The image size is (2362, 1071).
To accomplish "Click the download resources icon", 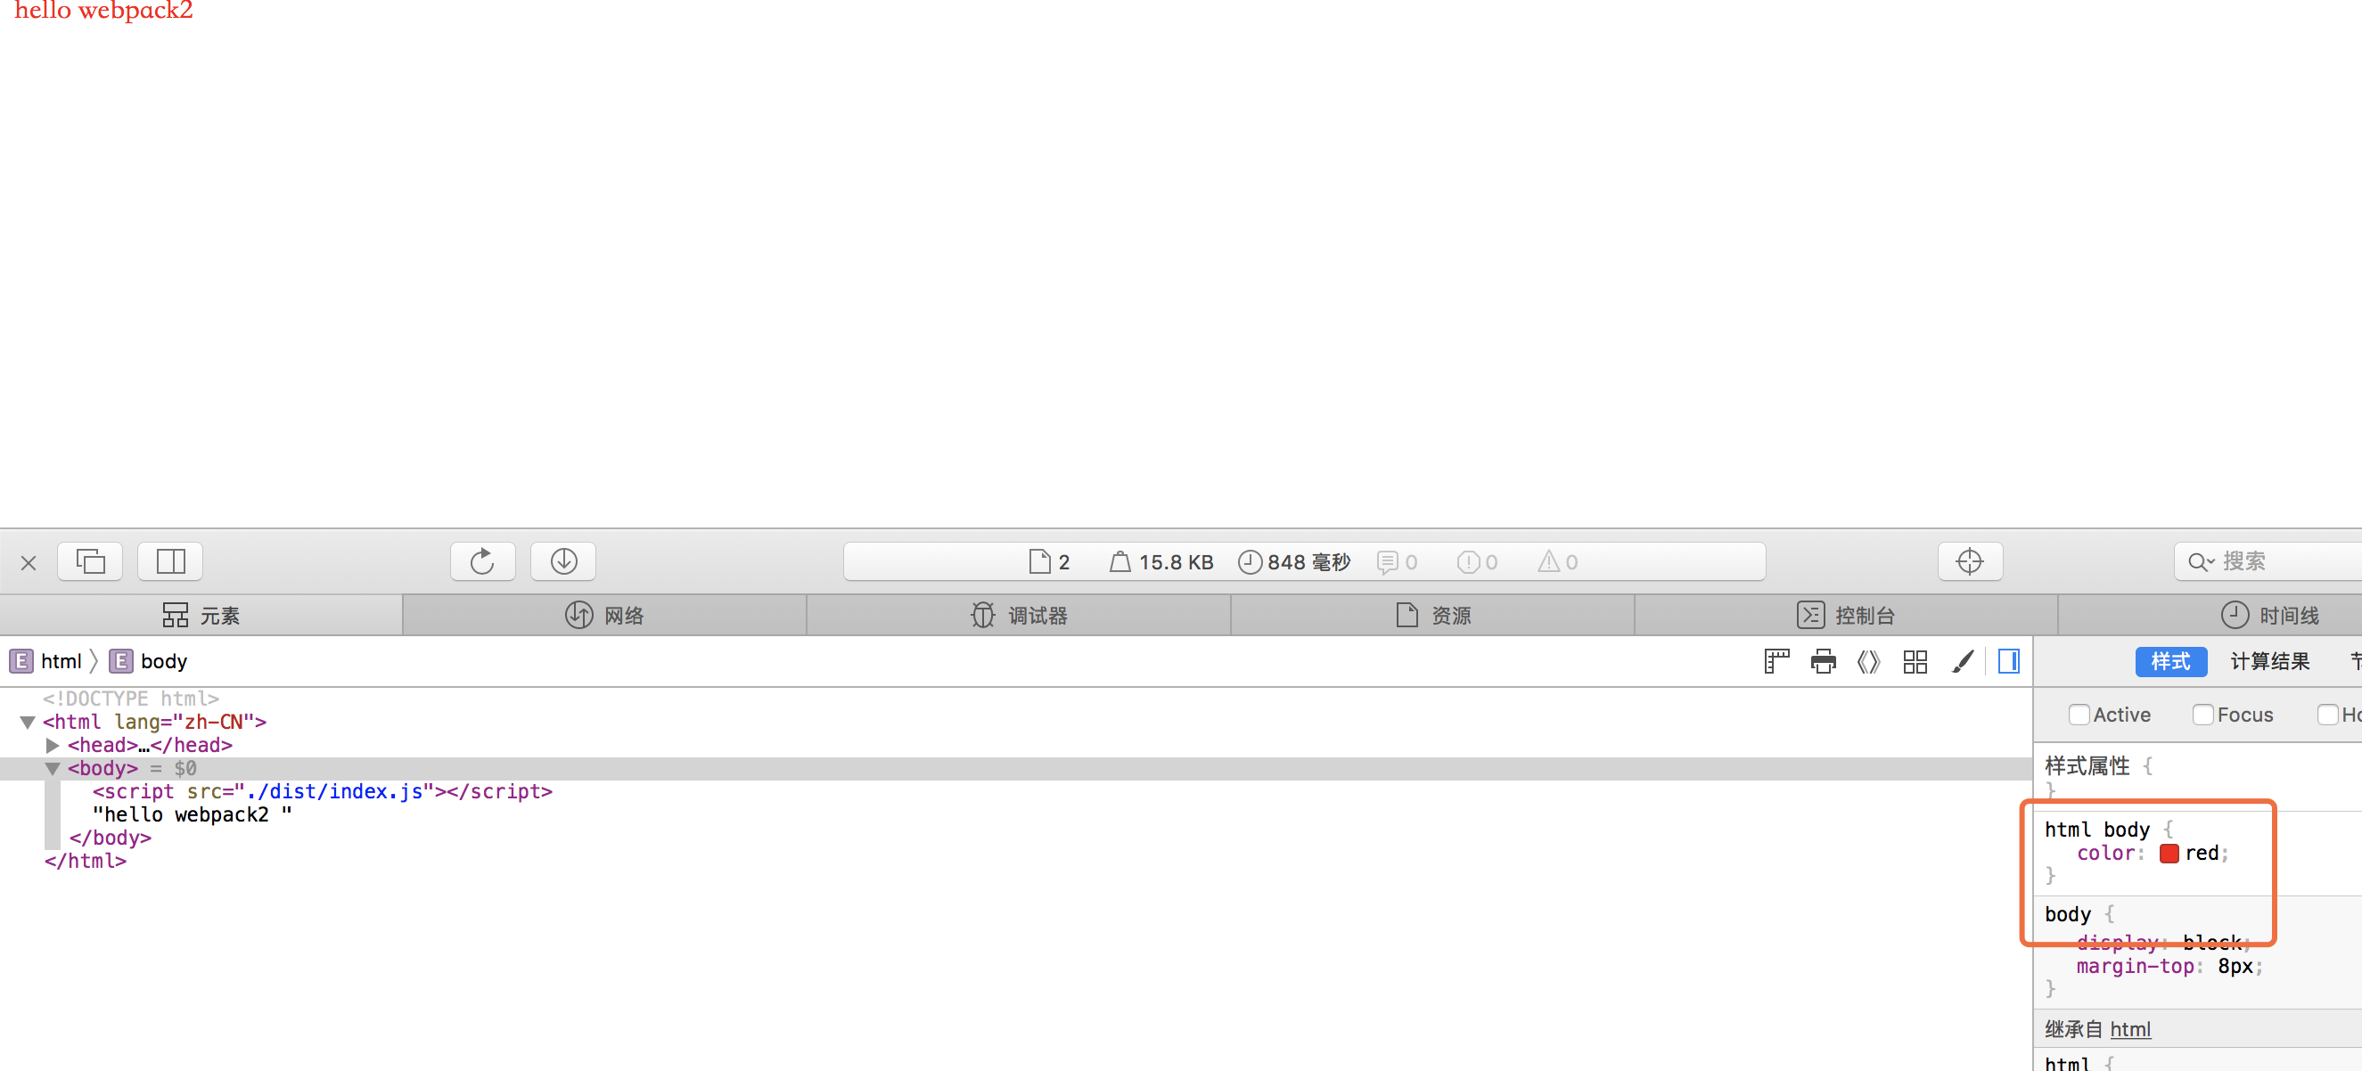I will tap(563, 560).
